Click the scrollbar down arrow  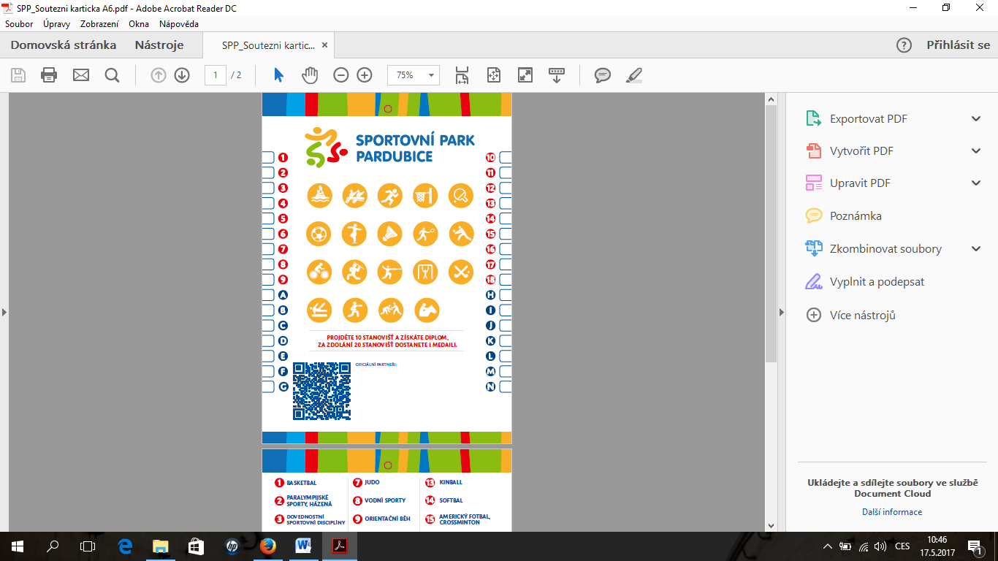(x=771, y=525)
